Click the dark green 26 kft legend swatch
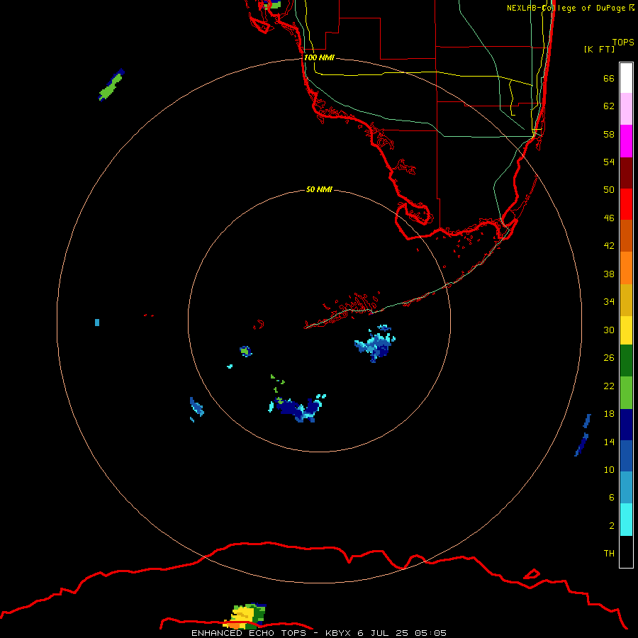The width and height of the screenshot is (638, 638). coord(626,361)
